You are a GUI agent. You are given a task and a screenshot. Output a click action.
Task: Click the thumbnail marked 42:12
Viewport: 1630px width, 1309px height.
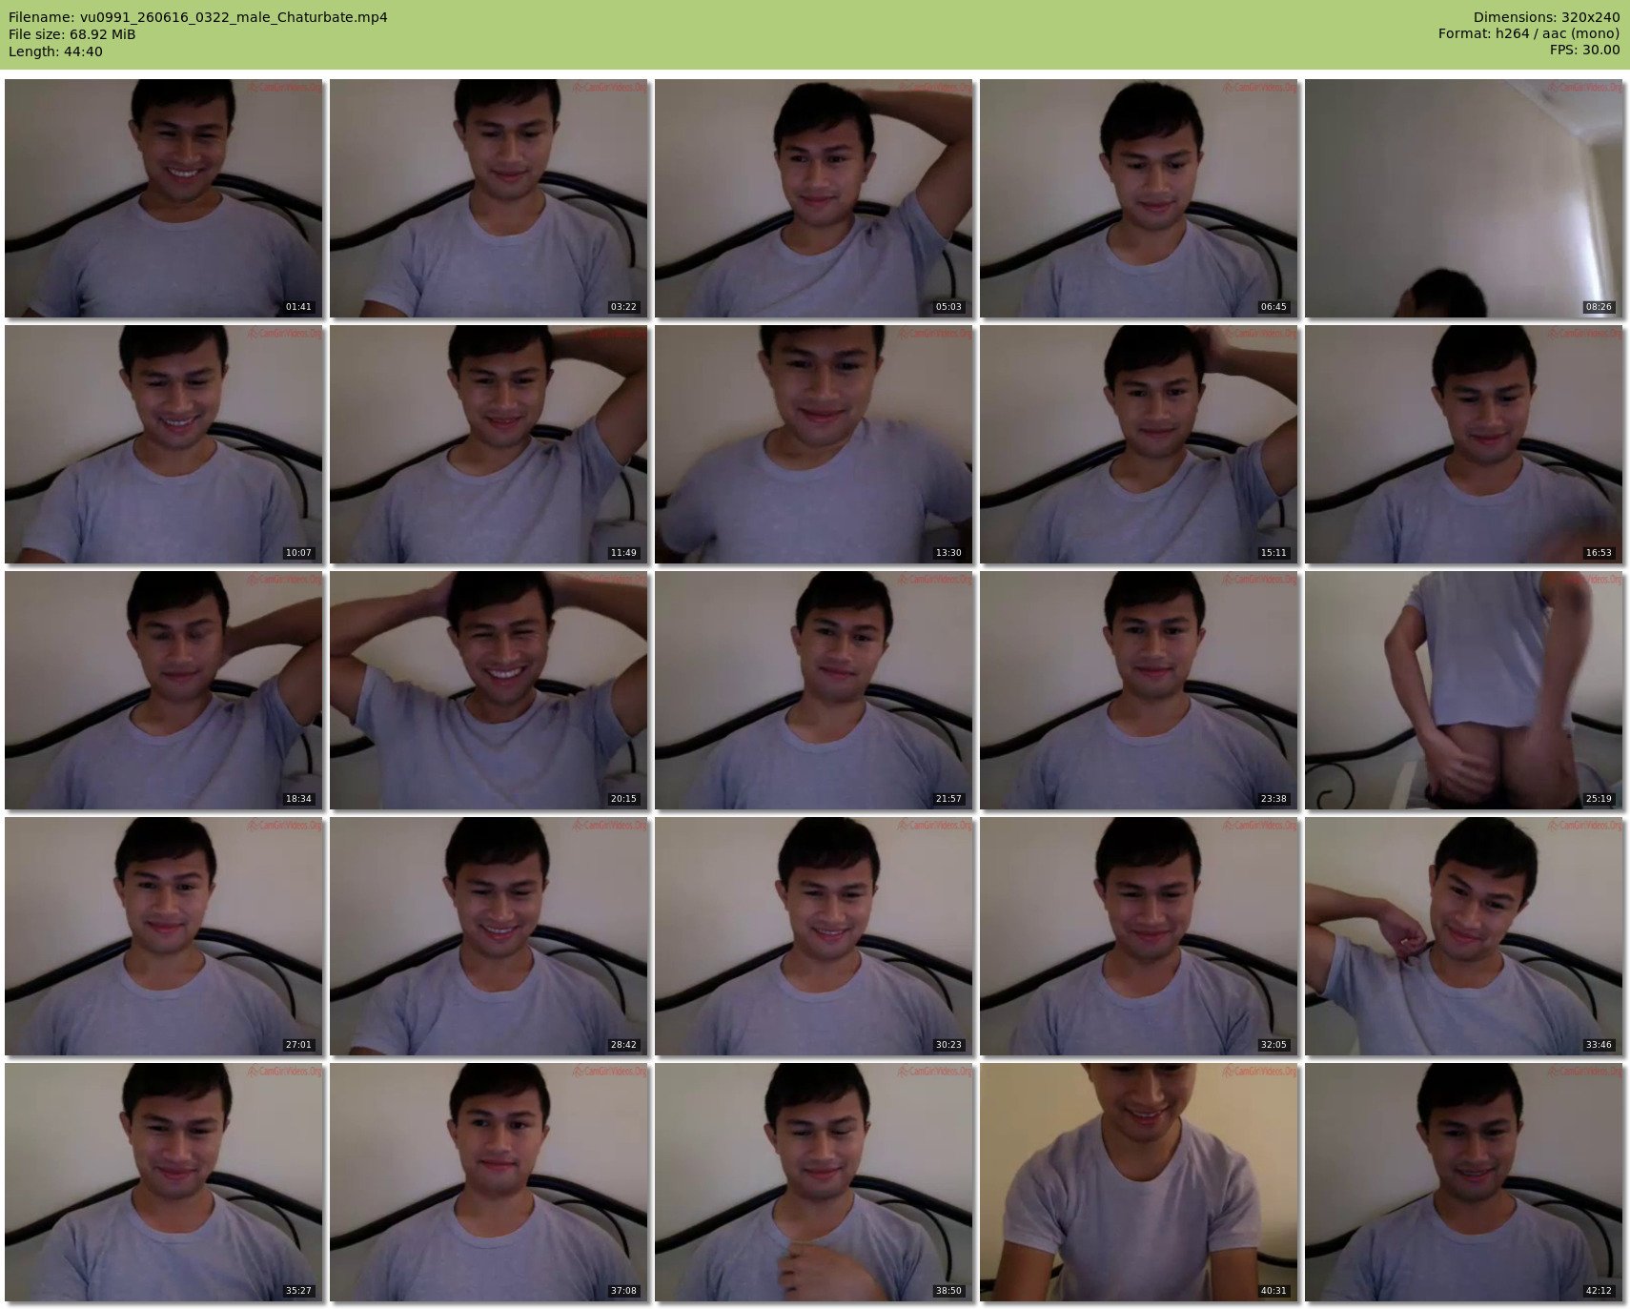(x=1464, y=1182)
